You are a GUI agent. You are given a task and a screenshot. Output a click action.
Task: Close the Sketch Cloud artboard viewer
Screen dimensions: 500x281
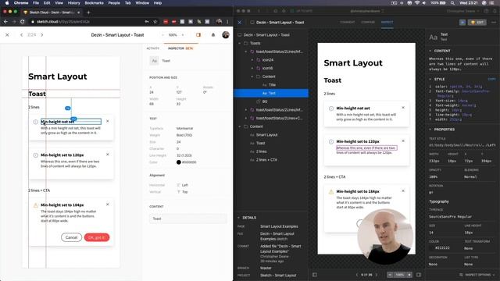(x=7, y=34)
